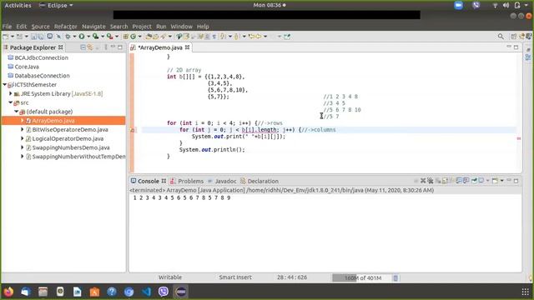Click the New file toolbar icon
Screen dimensions: 534x300
6,37
